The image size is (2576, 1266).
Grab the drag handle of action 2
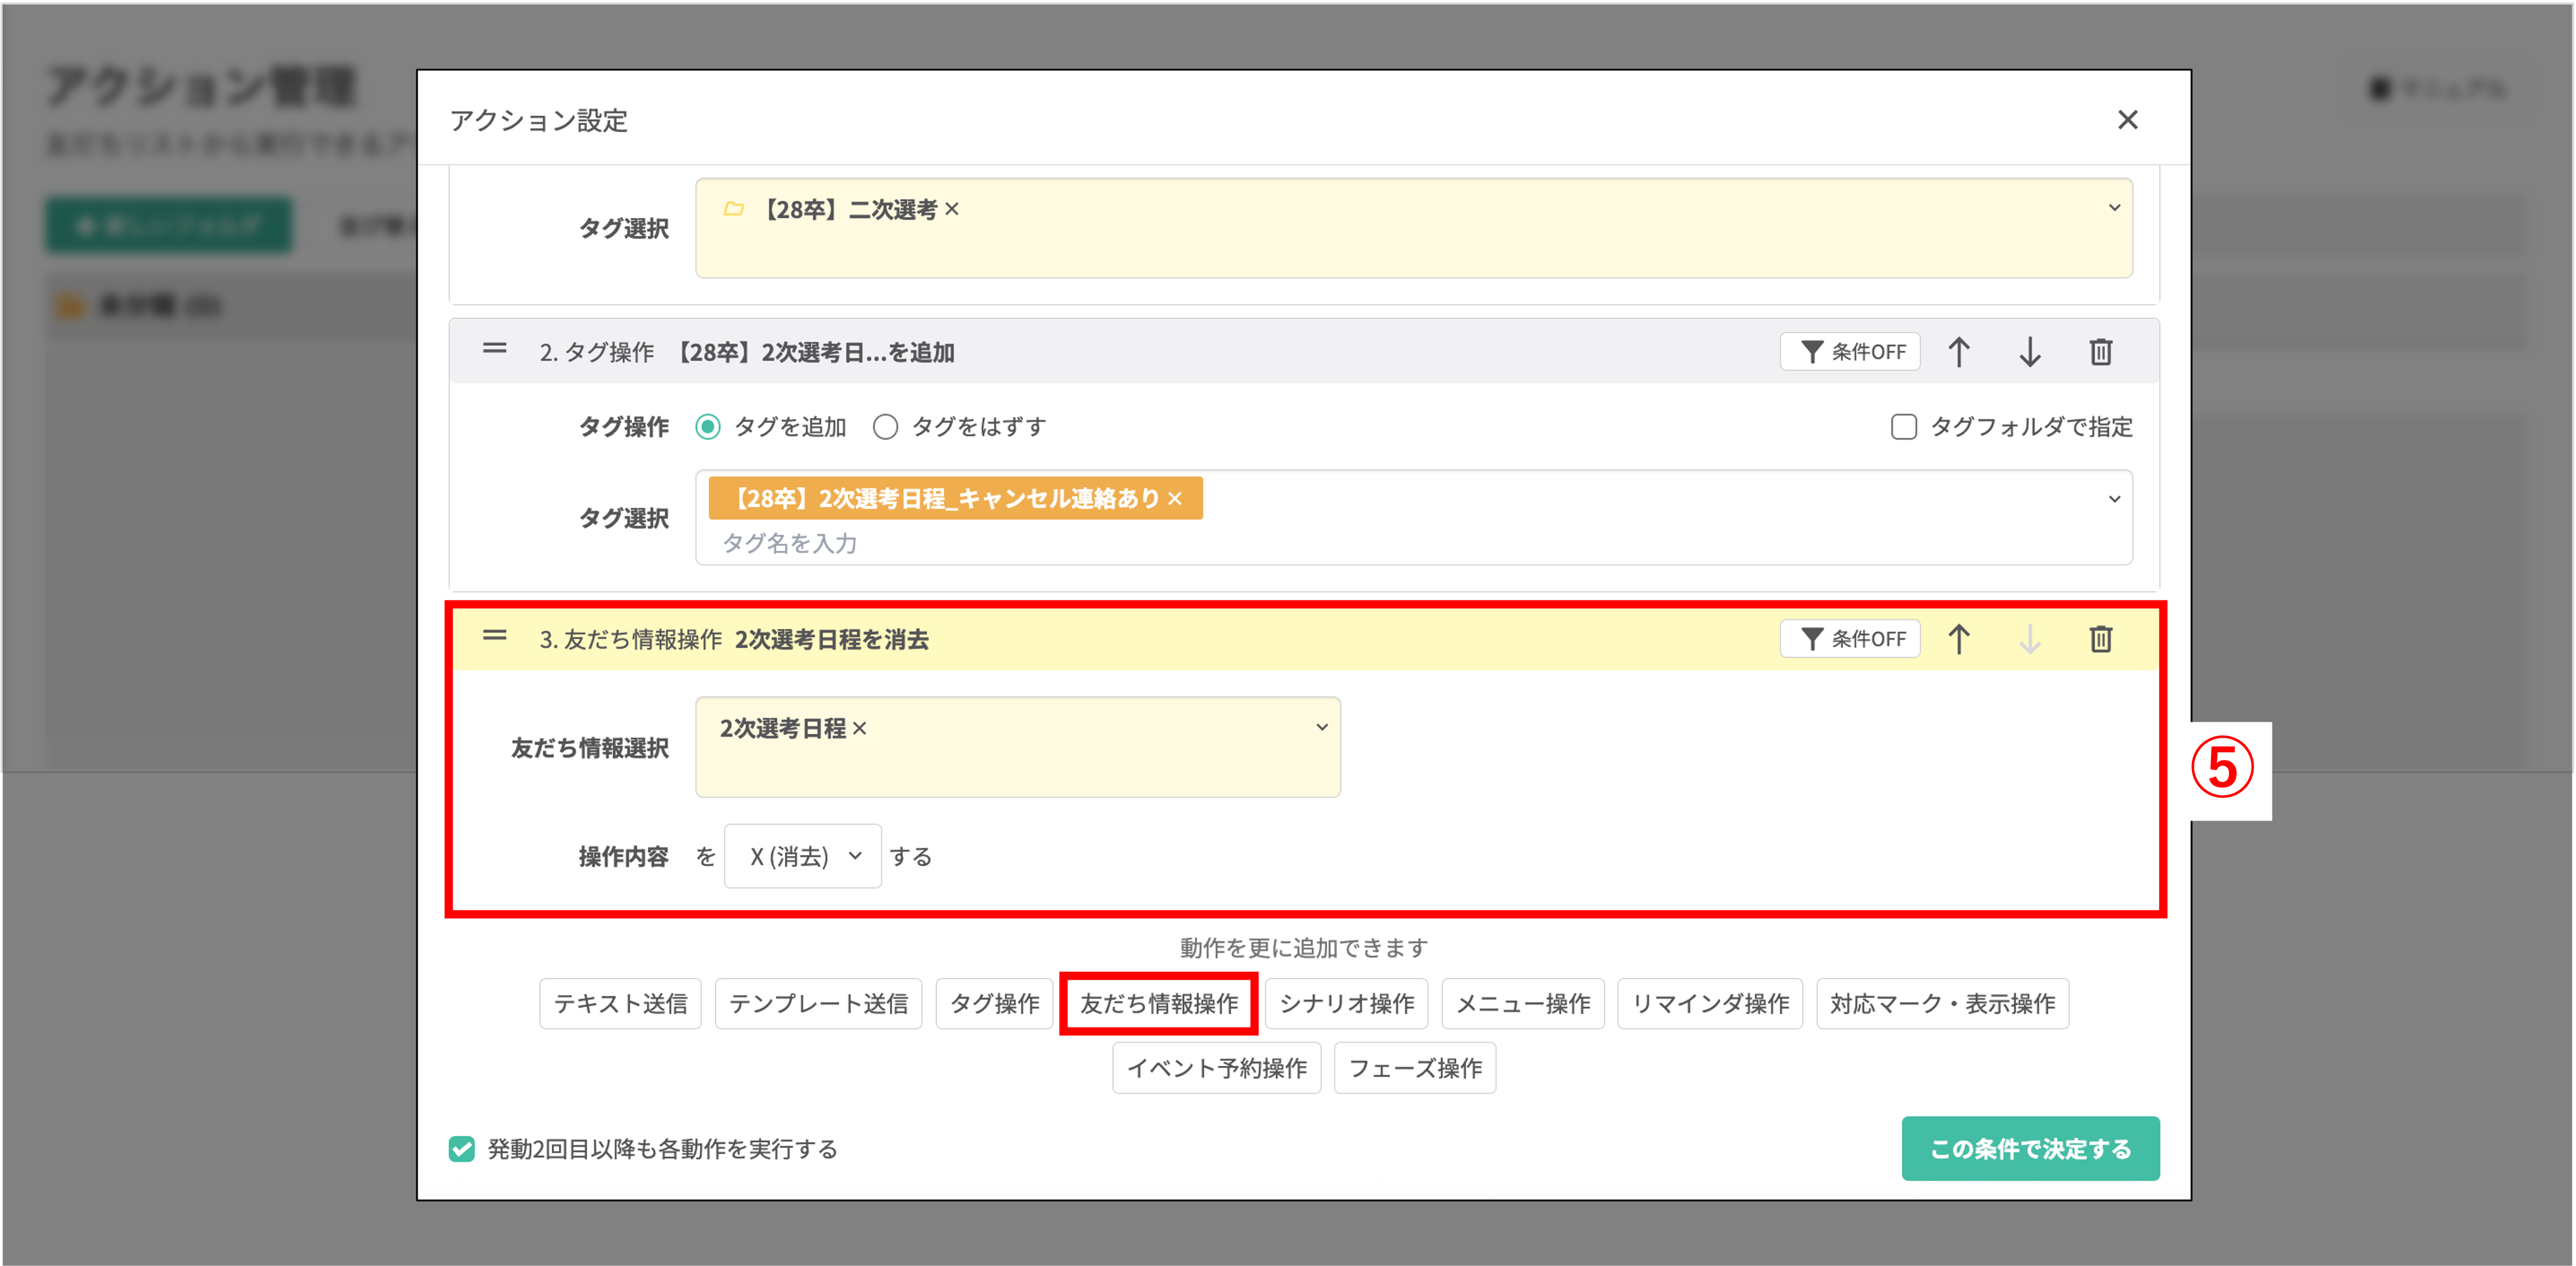[x=495, y=349]
